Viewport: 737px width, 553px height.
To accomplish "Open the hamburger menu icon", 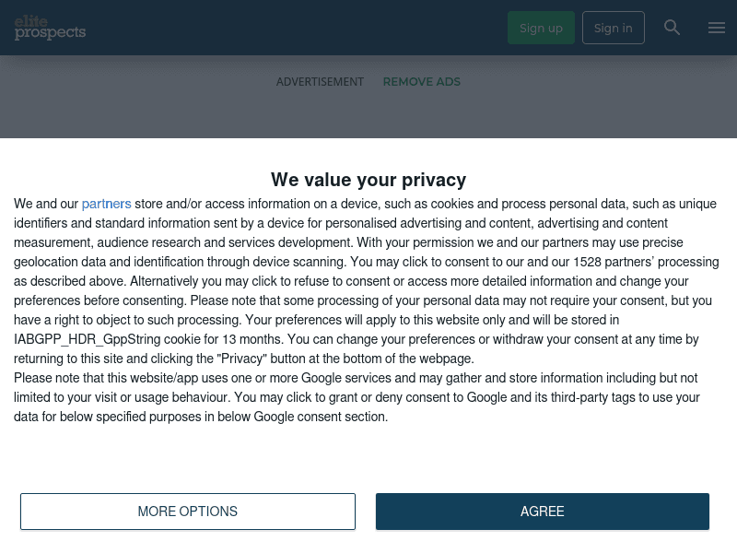I will [x=717, y=28].
